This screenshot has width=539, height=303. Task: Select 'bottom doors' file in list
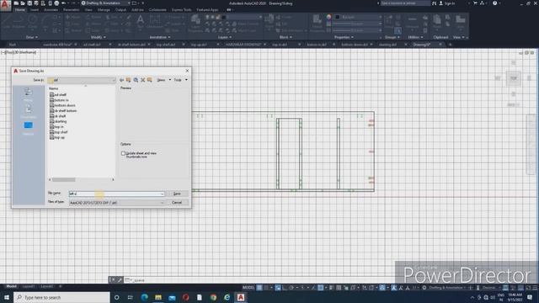tap(62, 105)
